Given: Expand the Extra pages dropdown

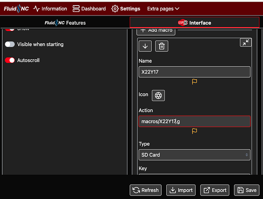Looking at the screenshot, I should click(x=163, y=9).
